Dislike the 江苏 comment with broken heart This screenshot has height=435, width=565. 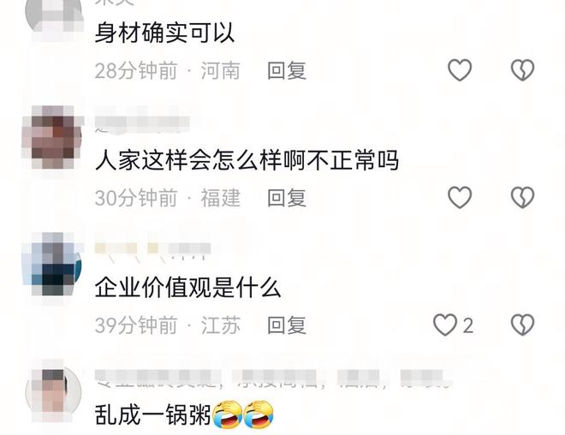[x=522, y=325]
